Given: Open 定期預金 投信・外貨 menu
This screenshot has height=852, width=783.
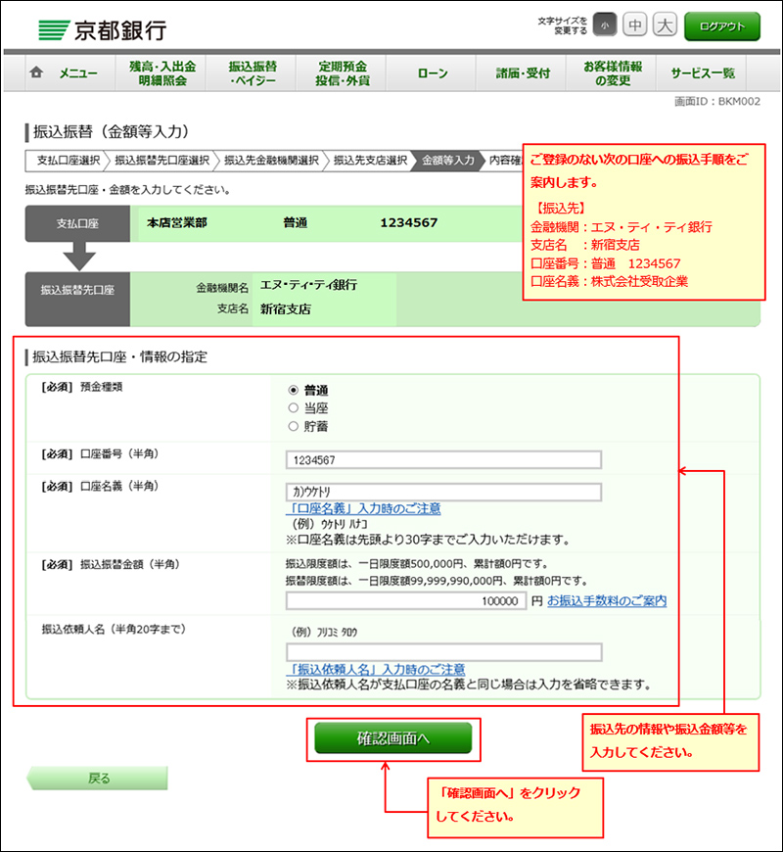Looking at the screenshot, I should click(343, 73).
